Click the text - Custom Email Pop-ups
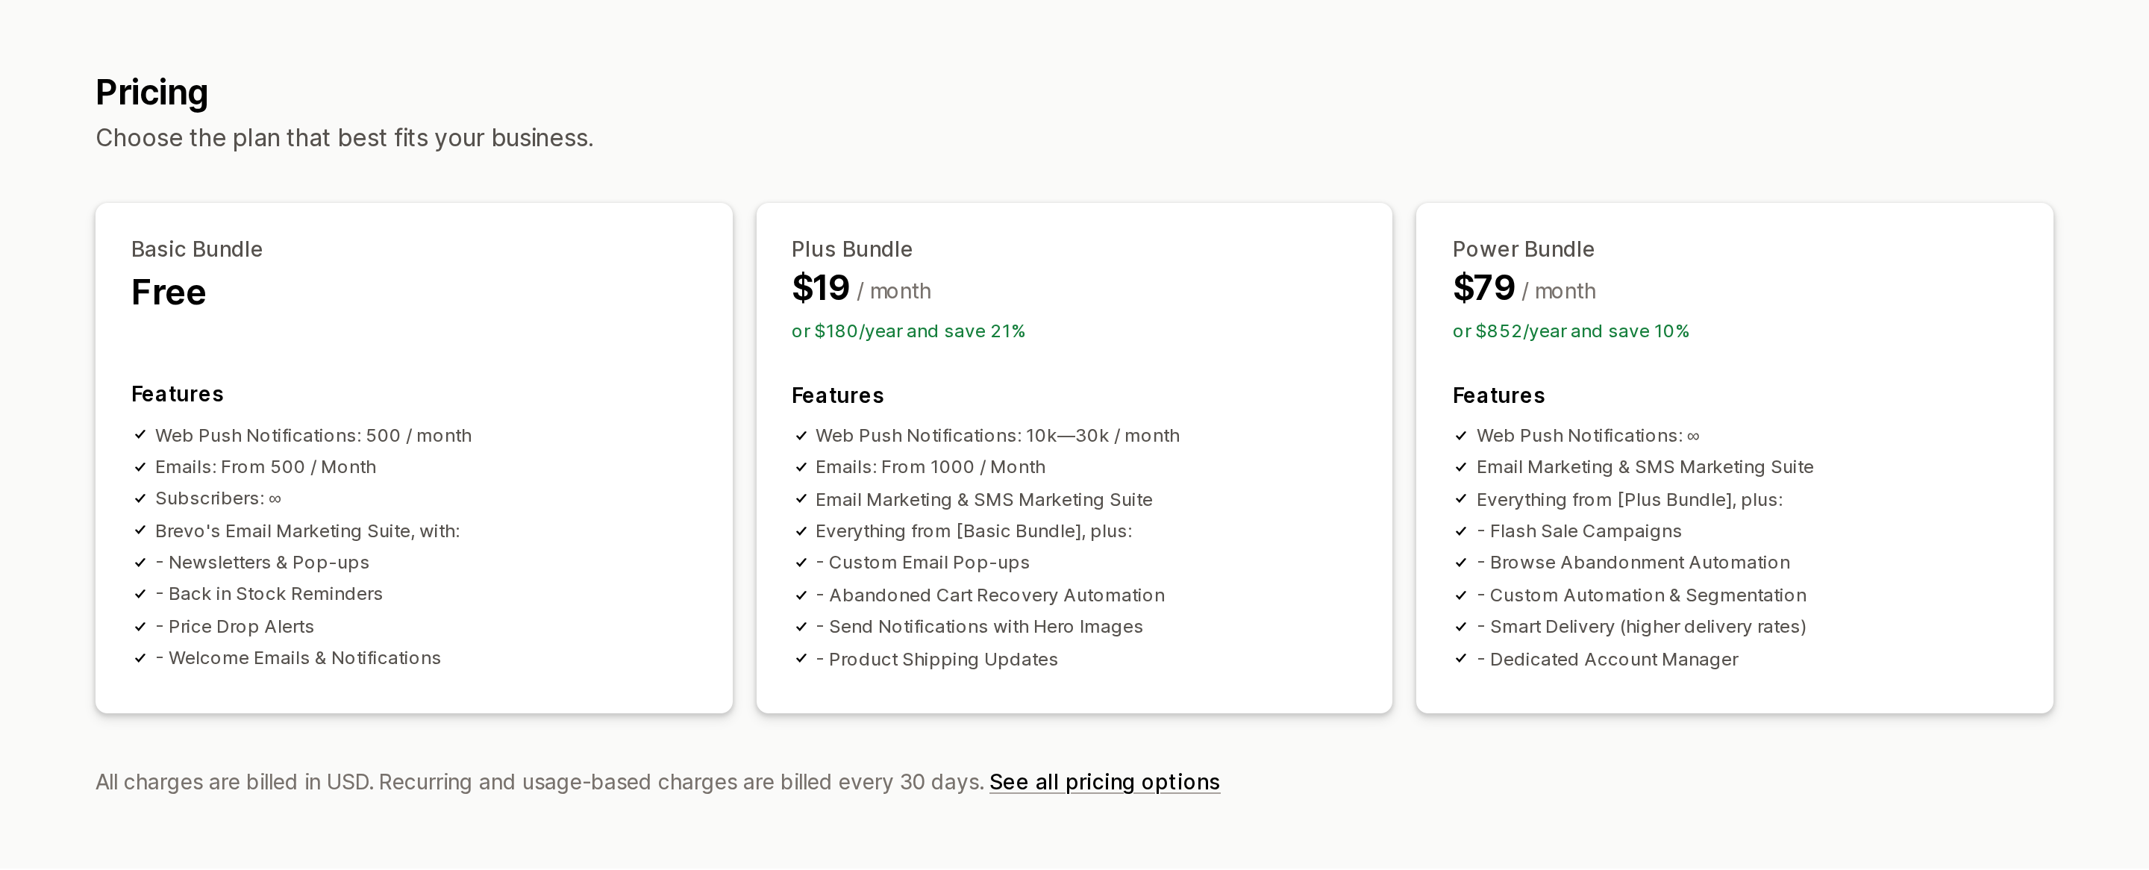The image size is (2149, 870). click(923, 563)
